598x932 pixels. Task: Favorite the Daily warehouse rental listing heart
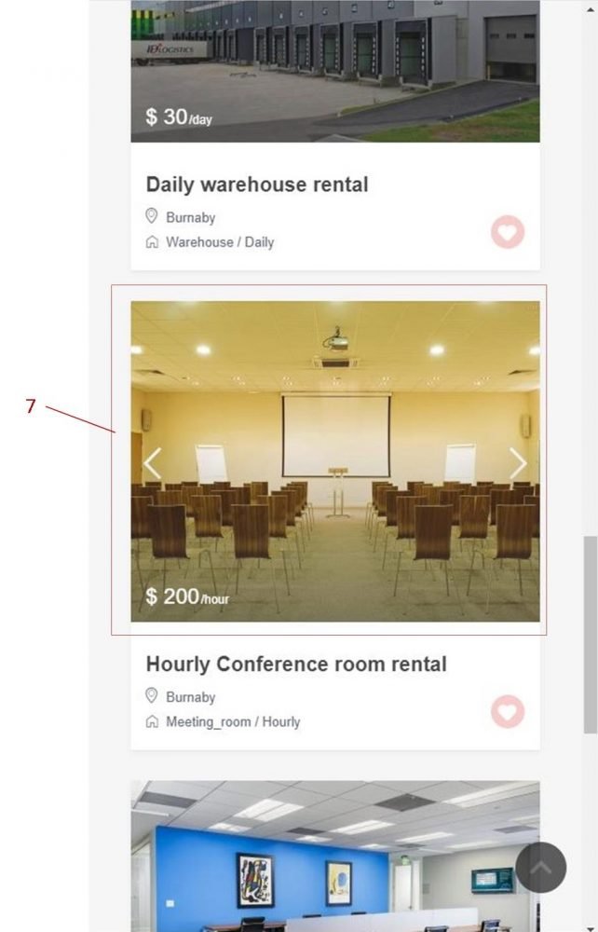[x=508, y=232]
